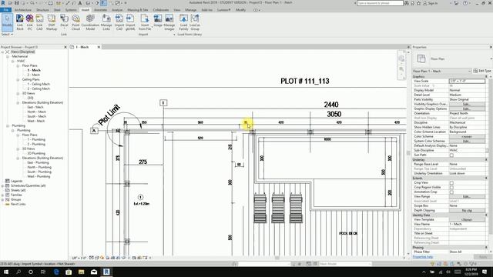This screenshot has width=493, height=277.
Task: Open the Architecture ribbon tab
Action: 23,10
